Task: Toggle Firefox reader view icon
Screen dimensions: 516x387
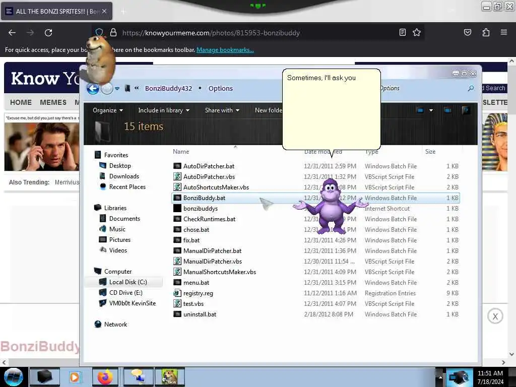Action: coord(403,32)
